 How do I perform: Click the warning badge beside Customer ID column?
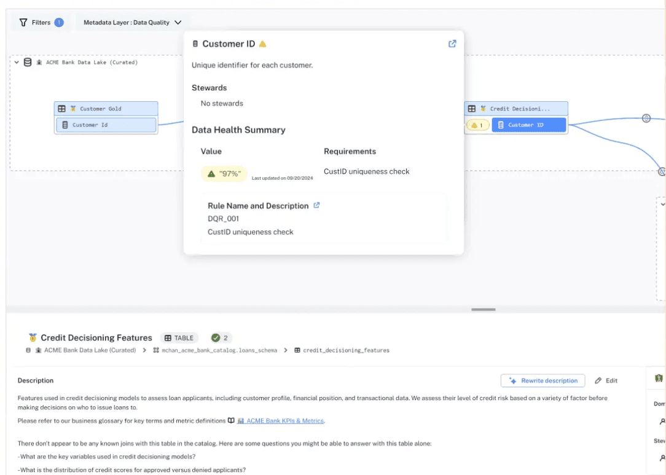[x=477, y=125]
